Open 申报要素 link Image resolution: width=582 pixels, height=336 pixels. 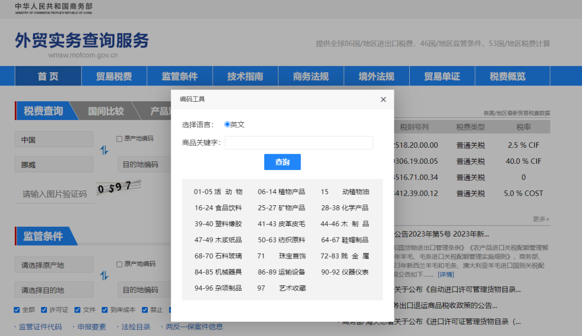click(x=92, y=327)
